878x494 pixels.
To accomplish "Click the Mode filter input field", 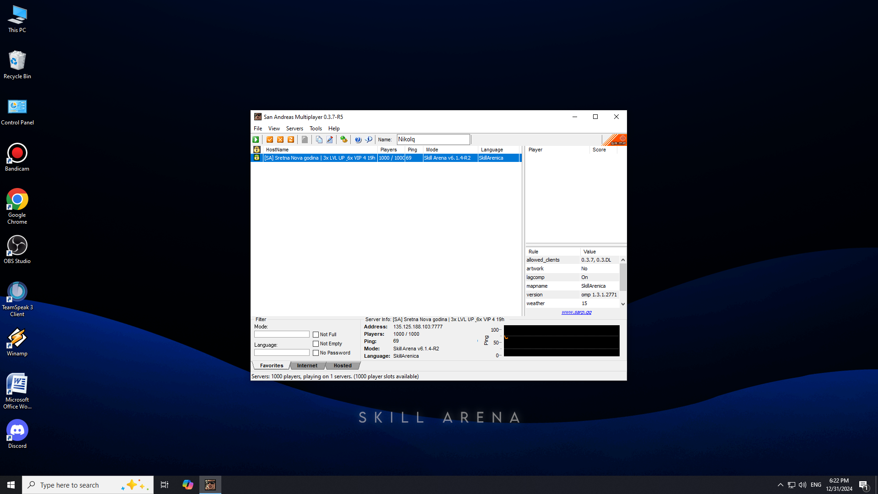I will click(282, 334).
